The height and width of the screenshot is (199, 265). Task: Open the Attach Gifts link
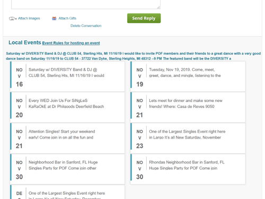click(67, 18)
